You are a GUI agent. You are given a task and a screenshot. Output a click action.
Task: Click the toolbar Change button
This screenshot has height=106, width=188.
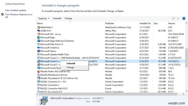coord(68,18)
